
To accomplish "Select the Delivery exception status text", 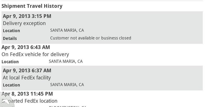I will 24,23.
